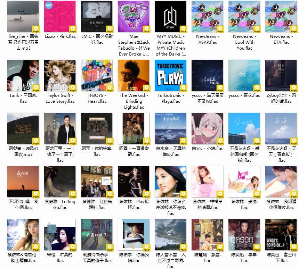Click the 'The Weeknd - Blinding Lights.flac' name
Screen dimensions: 299x269
(134, 101)
